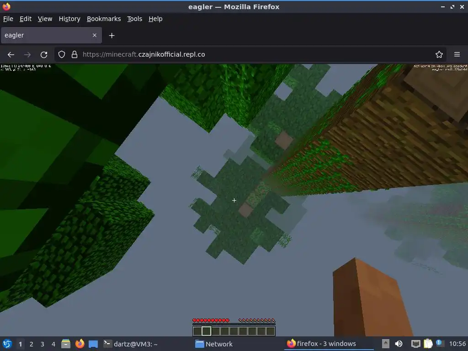468x351 pixels.
Task: Switch to workspace 1
Action: pos(20,344)
